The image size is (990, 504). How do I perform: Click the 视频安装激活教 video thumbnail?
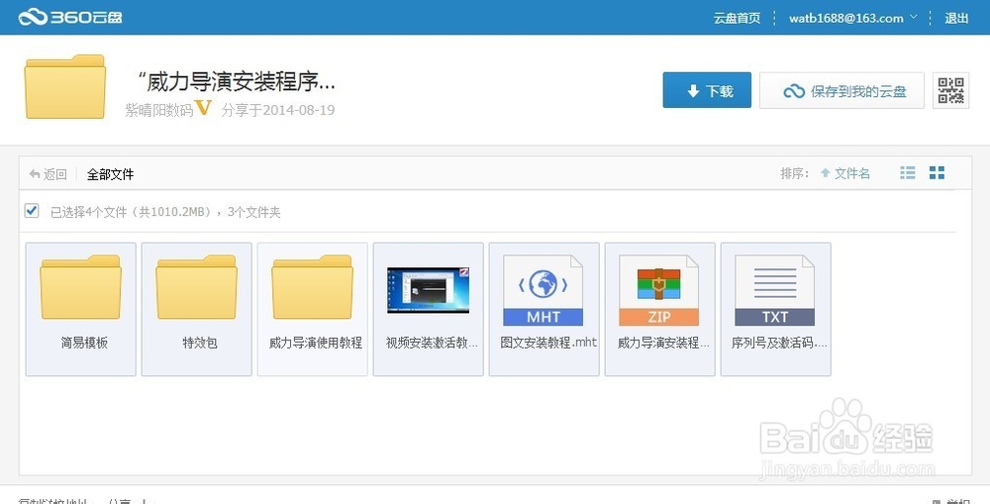(x=428, y=290)
